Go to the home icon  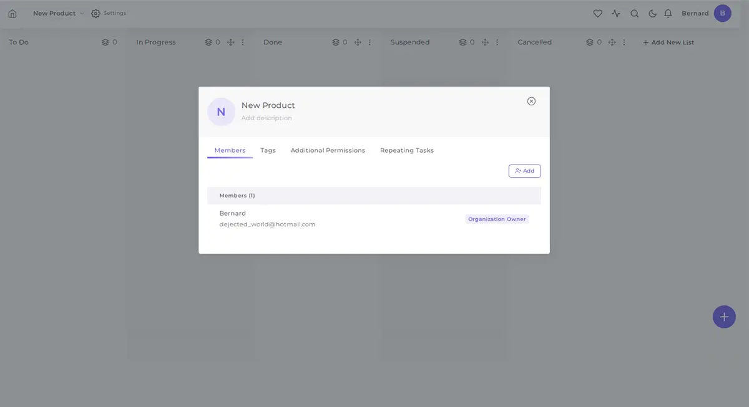[x=12, y=13]
